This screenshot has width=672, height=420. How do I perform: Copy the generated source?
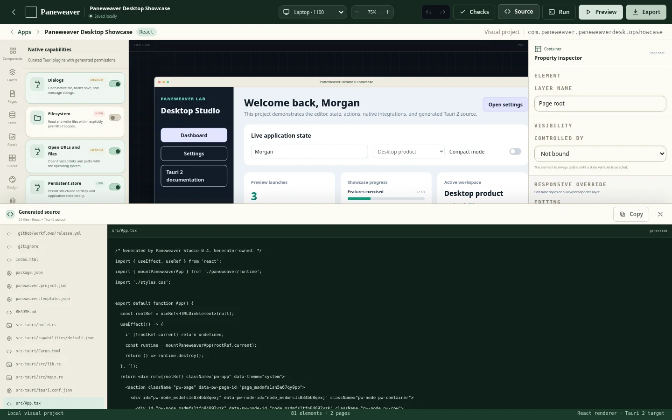coord(631,214)
